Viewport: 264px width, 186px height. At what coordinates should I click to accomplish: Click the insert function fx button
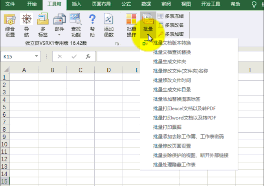coord(88,57)
